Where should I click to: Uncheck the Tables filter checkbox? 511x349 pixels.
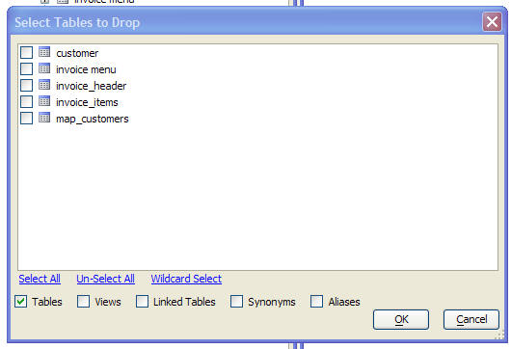click(x=21, y=302)
